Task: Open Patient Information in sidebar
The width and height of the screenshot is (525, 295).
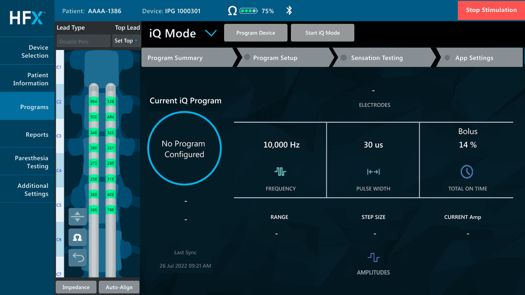Action: click(28, 79)
